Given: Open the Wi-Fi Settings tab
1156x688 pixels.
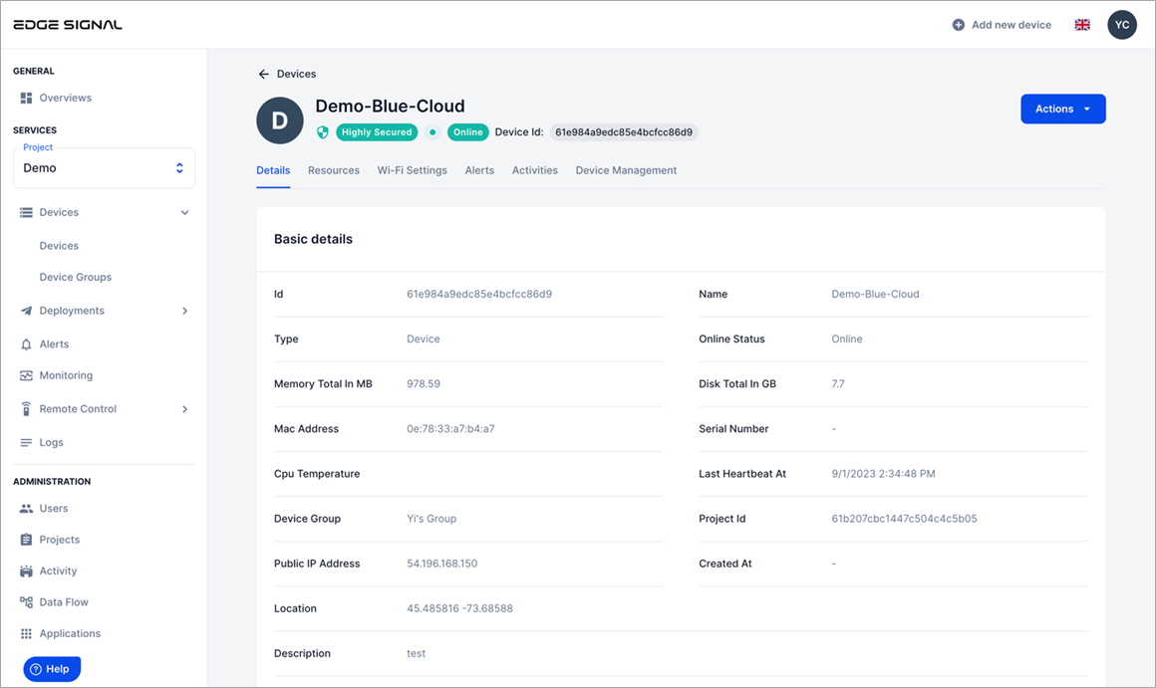Looking at the screenshot, I should 413,170.
